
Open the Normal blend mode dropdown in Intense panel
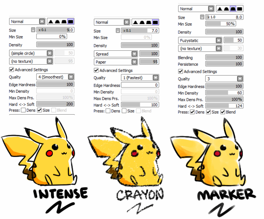pyautogui.click(x=27, y=21)
